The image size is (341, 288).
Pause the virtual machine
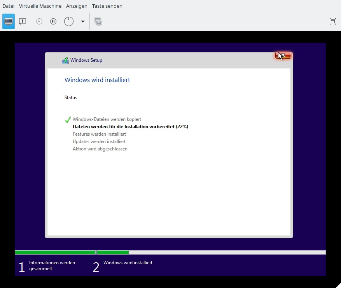[x=53, y=21]
